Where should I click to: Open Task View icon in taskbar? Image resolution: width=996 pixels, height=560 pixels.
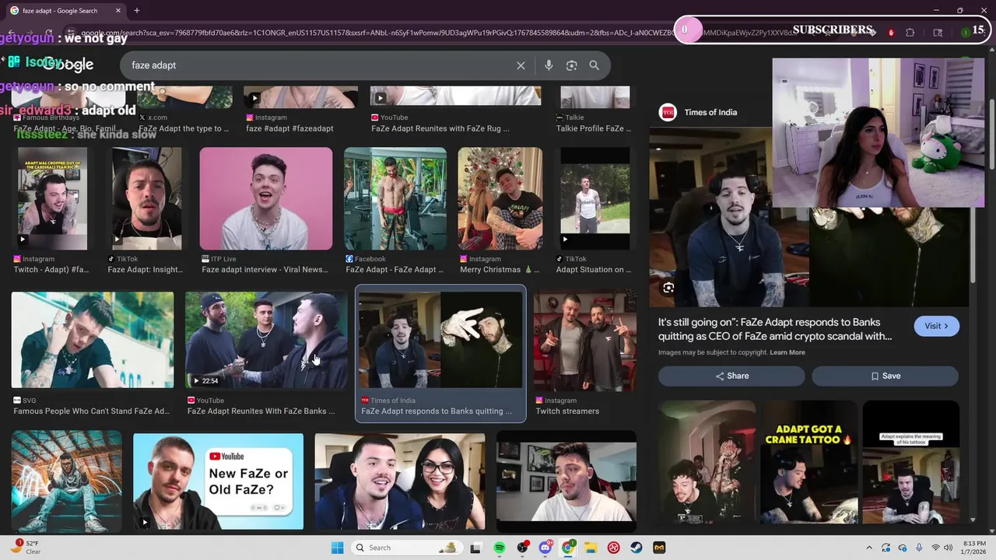475,548
